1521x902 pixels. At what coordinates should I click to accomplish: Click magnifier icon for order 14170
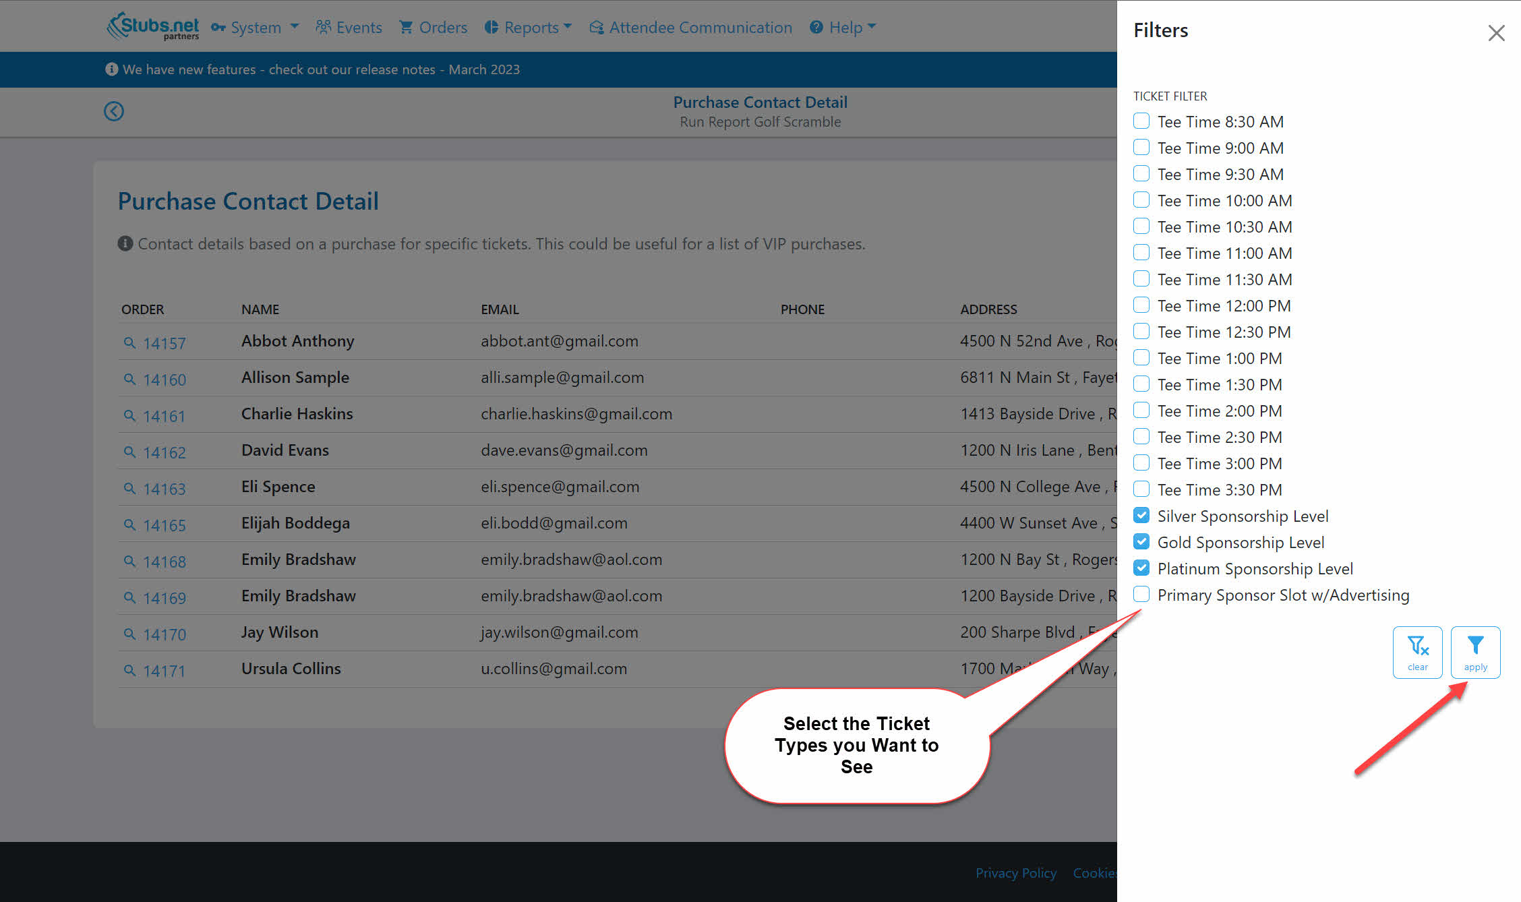pos(129,634)
